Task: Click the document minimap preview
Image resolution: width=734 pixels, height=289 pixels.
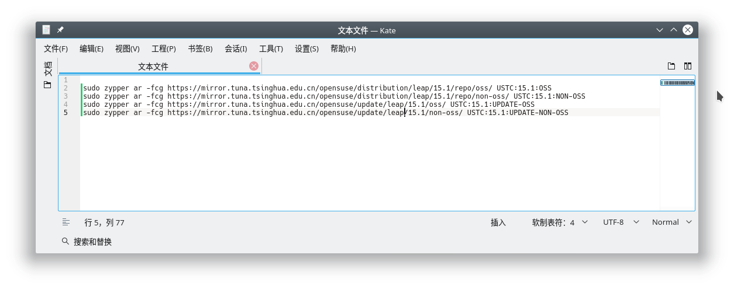Action: coord(677,83)
